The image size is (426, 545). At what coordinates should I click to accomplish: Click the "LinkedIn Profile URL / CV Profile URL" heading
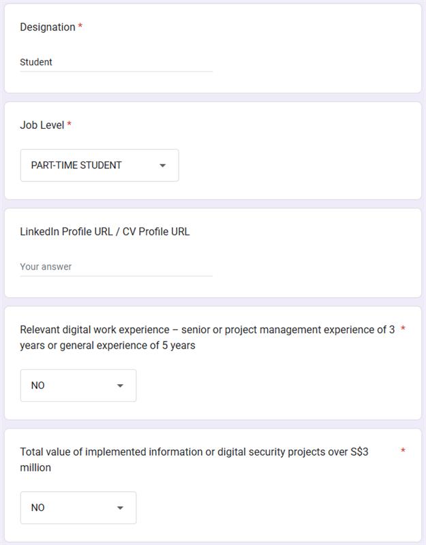105,232
